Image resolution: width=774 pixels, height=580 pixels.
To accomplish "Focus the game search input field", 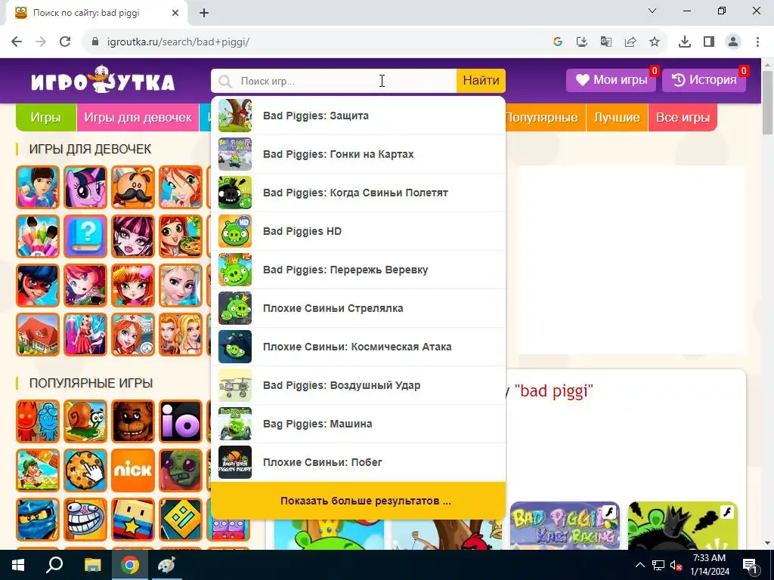I will (x=333, y=81).
